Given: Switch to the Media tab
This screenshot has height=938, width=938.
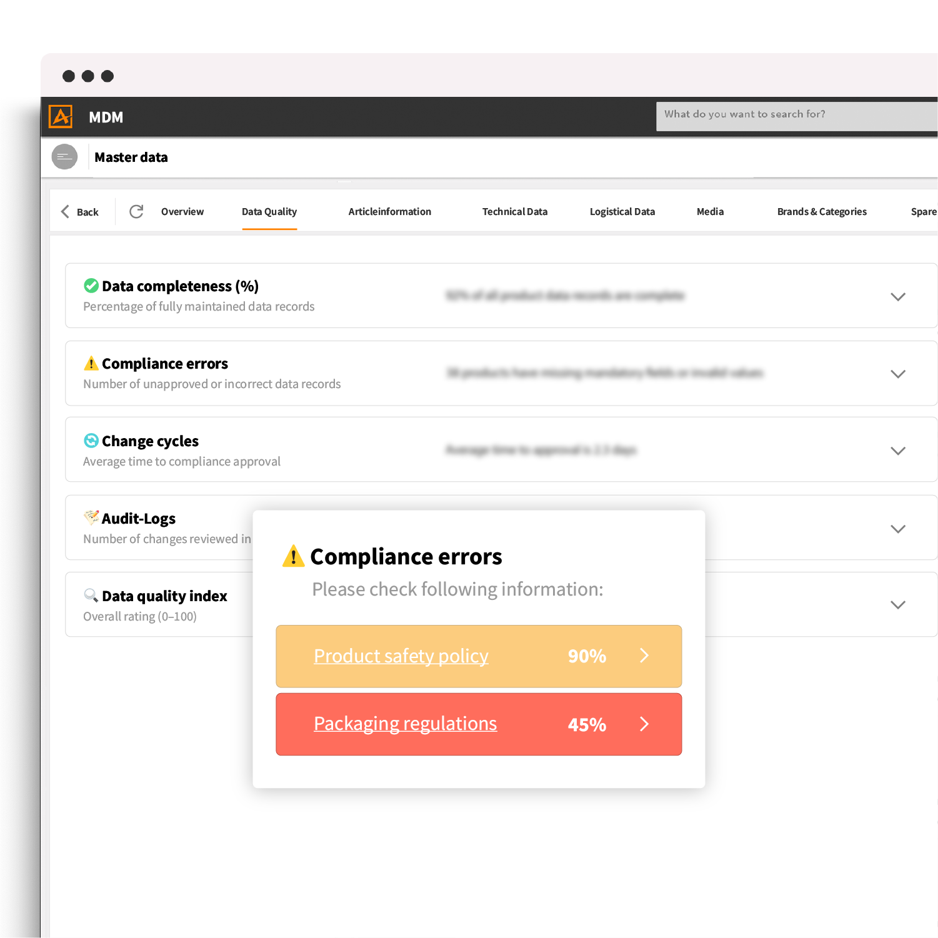Looking at the screenshot, I should pos(710,211).
